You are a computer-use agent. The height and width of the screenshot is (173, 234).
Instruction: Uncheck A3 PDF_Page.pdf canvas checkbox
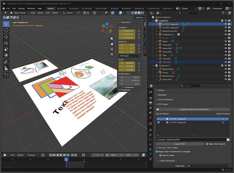click(x=159, y=119)
